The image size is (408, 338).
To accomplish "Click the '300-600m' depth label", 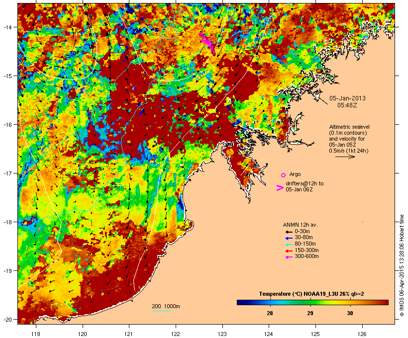I will coord(307,256).
